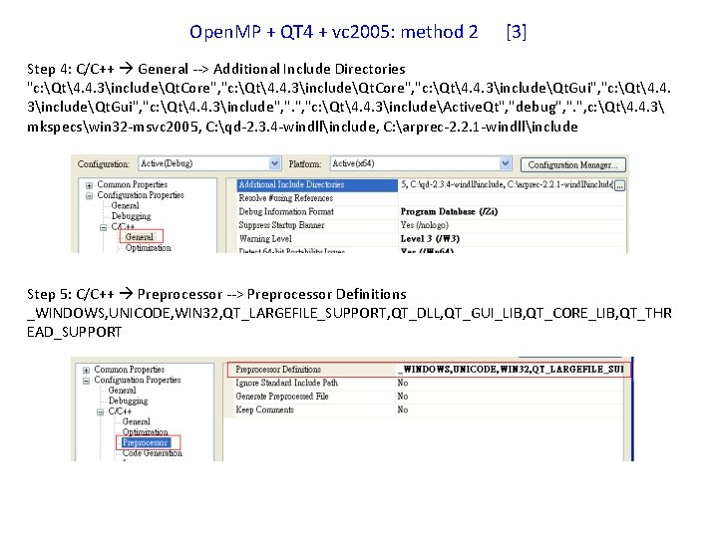Open the Configuration Manager dialog
The image size is (718, 538).
coord(572,164)
